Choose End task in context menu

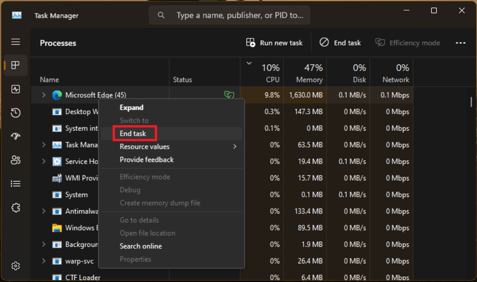point(133,134)
